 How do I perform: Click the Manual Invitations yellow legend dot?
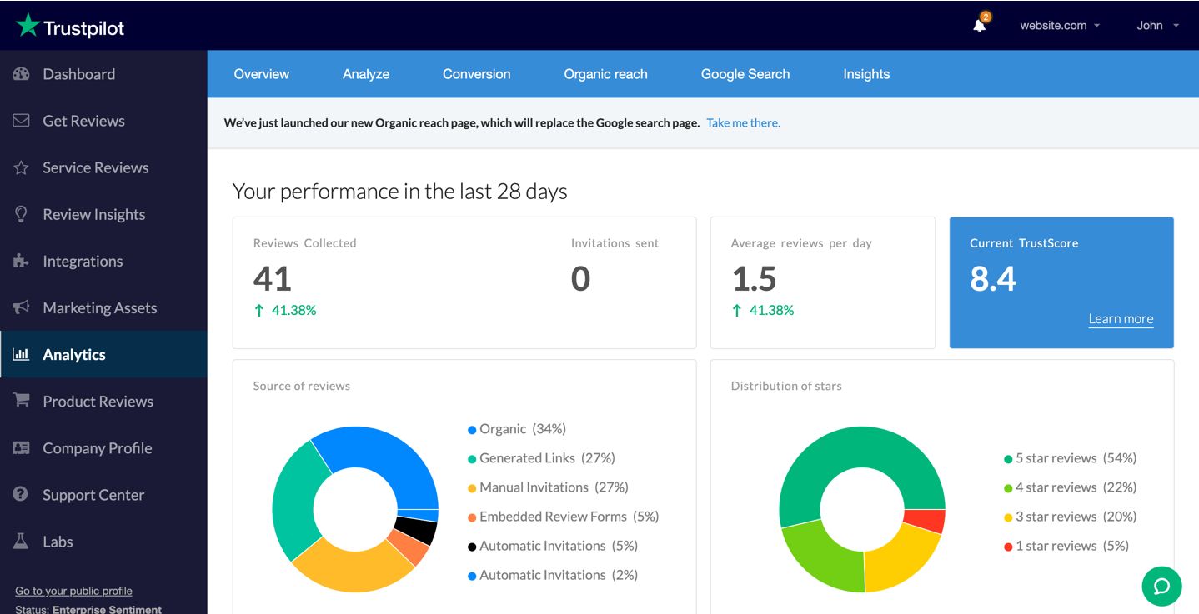click(472, 488)
